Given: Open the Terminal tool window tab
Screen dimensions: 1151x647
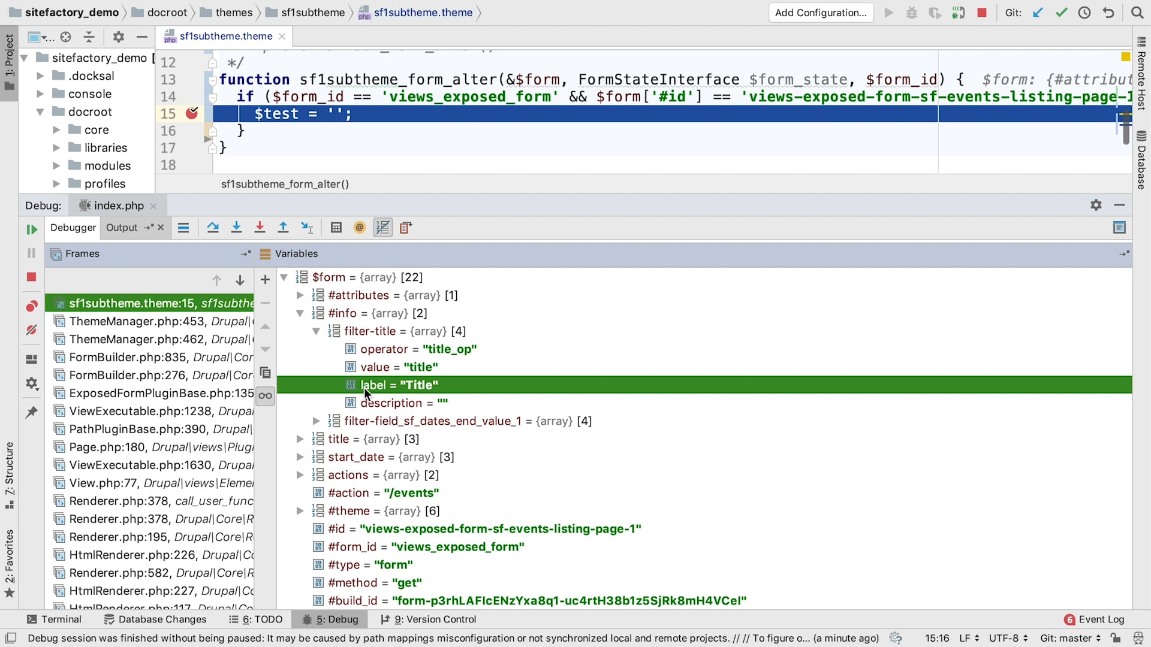Looking at the screenshot, I should [55, 619].
